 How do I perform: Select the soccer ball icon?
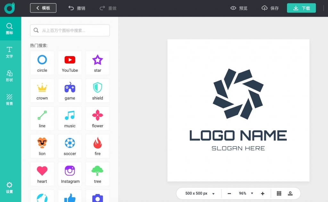tap(70, 146)
